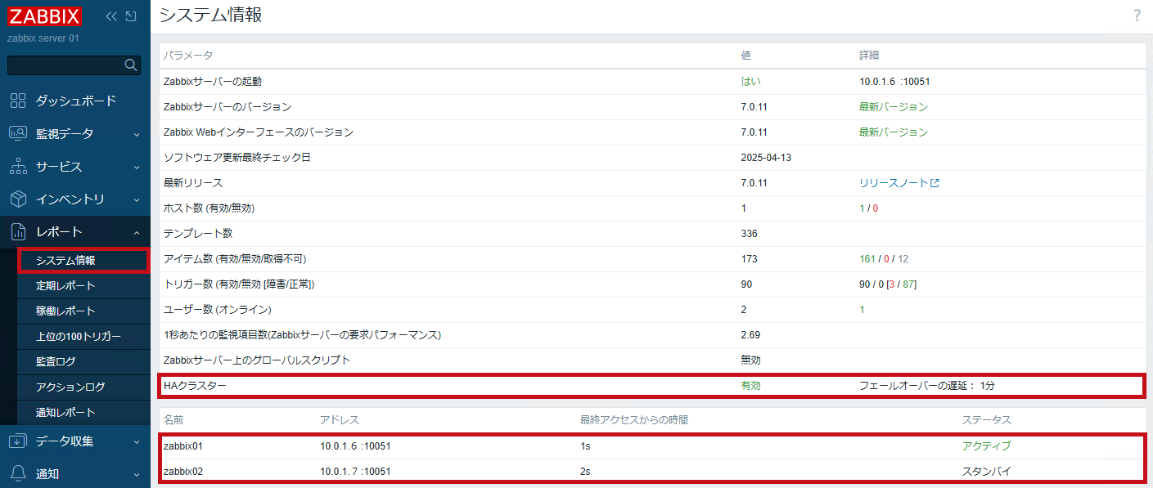Expand the 監視データ menu chevron

137,134
